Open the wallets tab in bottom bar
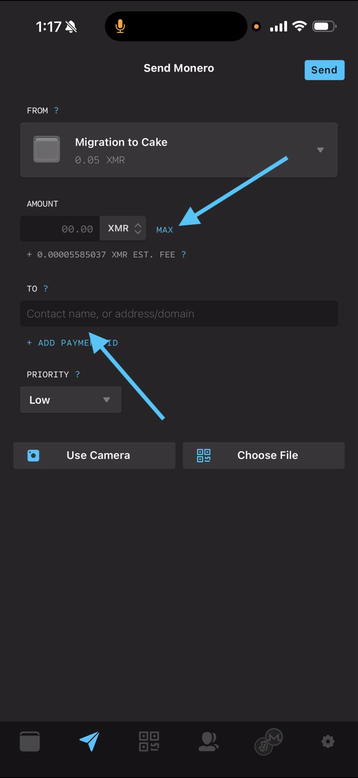Viewport: 358px width, 778px height. (30, 741)
